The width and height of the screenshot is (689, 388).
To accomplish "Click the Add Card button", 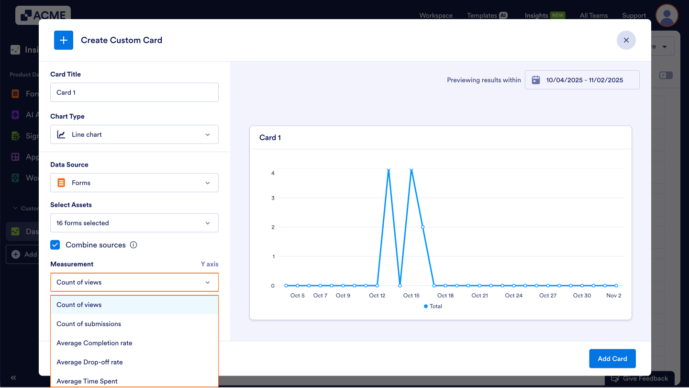I will tap(612, 358).
